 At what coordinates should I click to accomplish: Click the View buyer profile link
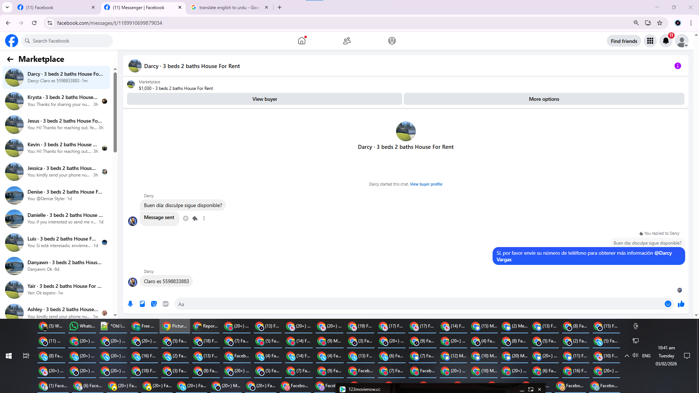[426, 184]
